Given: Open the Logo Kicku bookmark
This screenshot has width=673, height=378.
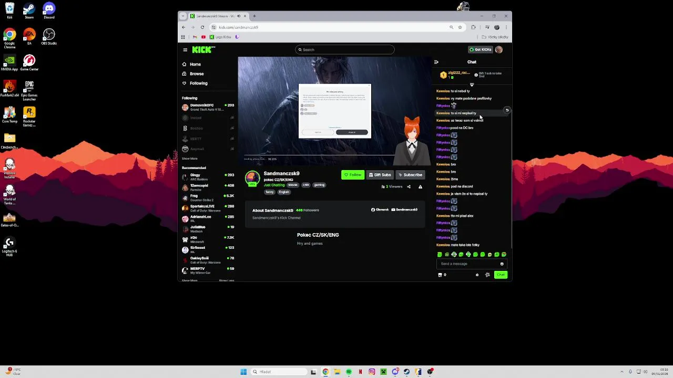Looking at the screenshot, I should [220, 37].
